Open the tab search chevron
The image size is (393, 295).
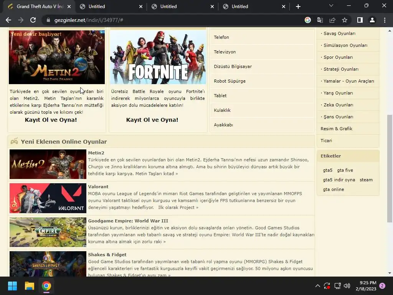pos(331,5)
